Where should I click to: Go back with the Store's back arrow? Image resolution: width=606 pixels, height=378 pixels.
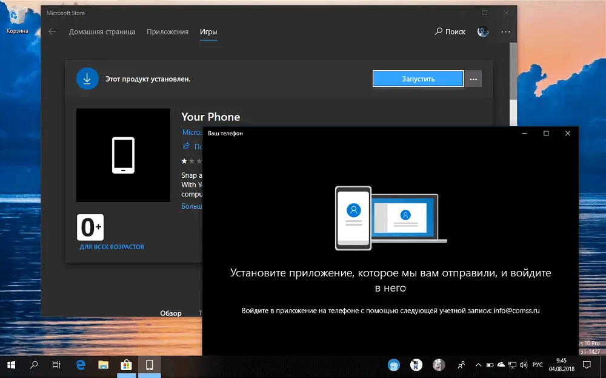[x=52, y=31]
